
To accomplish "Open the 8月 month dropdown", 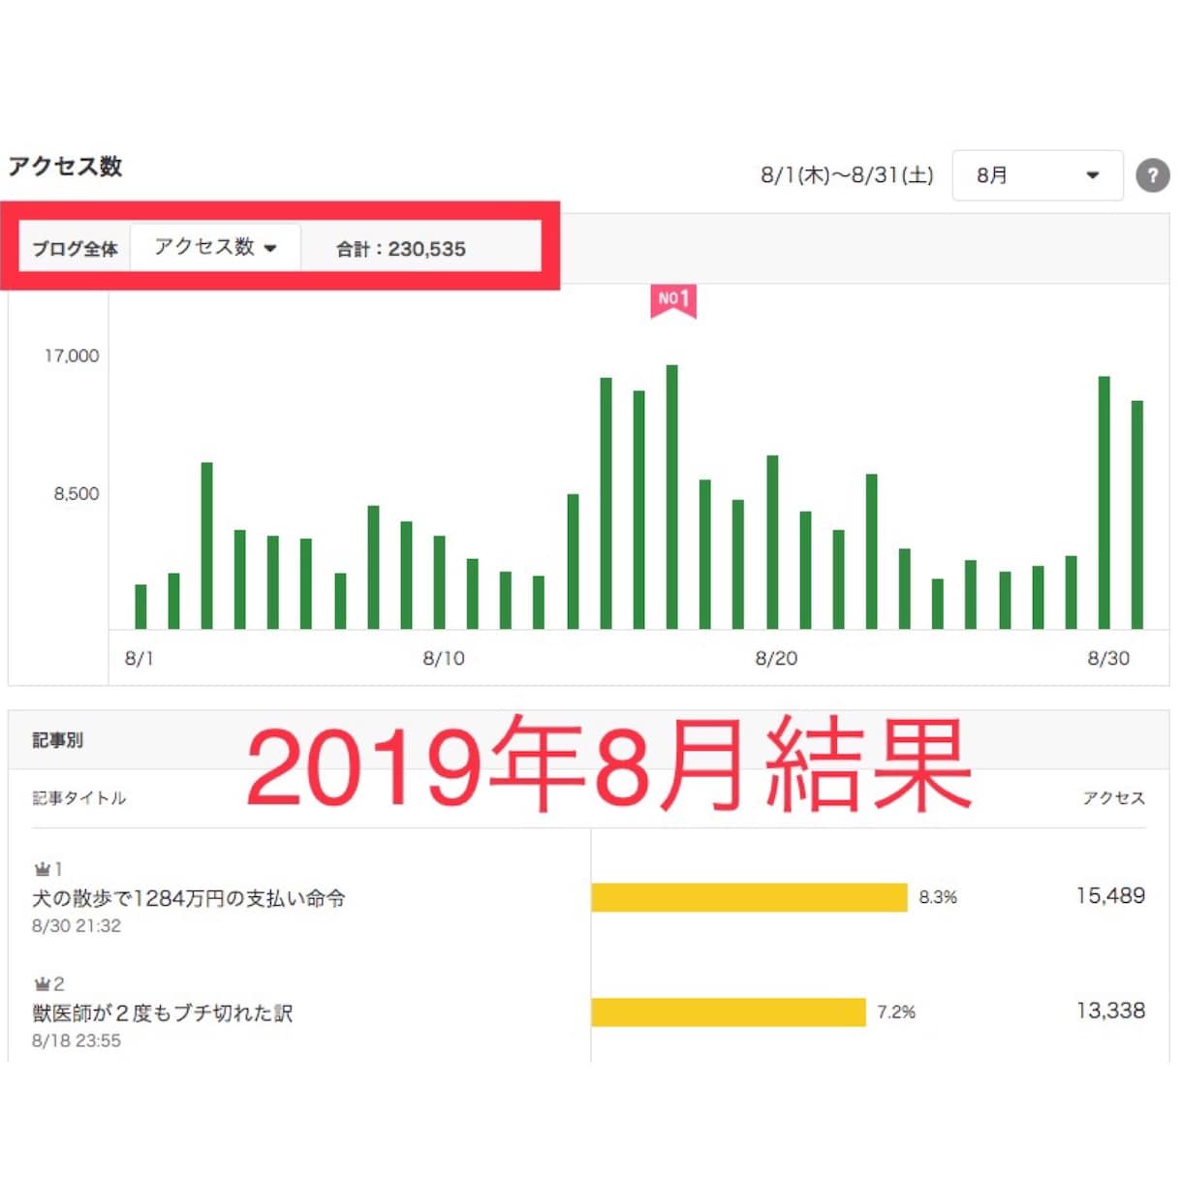I will coord(1038,175).
